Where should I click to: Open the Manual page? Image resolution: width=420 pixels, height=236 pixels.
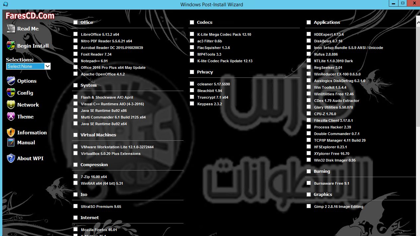26,143
